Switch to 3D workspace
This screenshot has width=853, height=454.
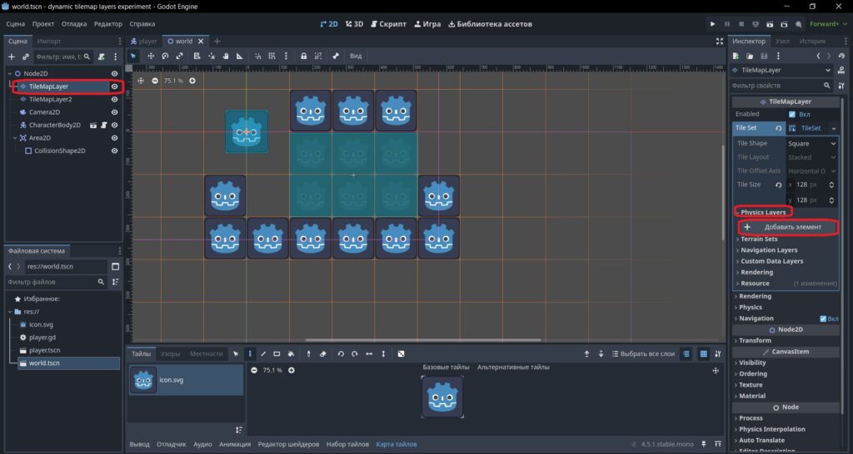pyautogui.click(x=354, y=24)
